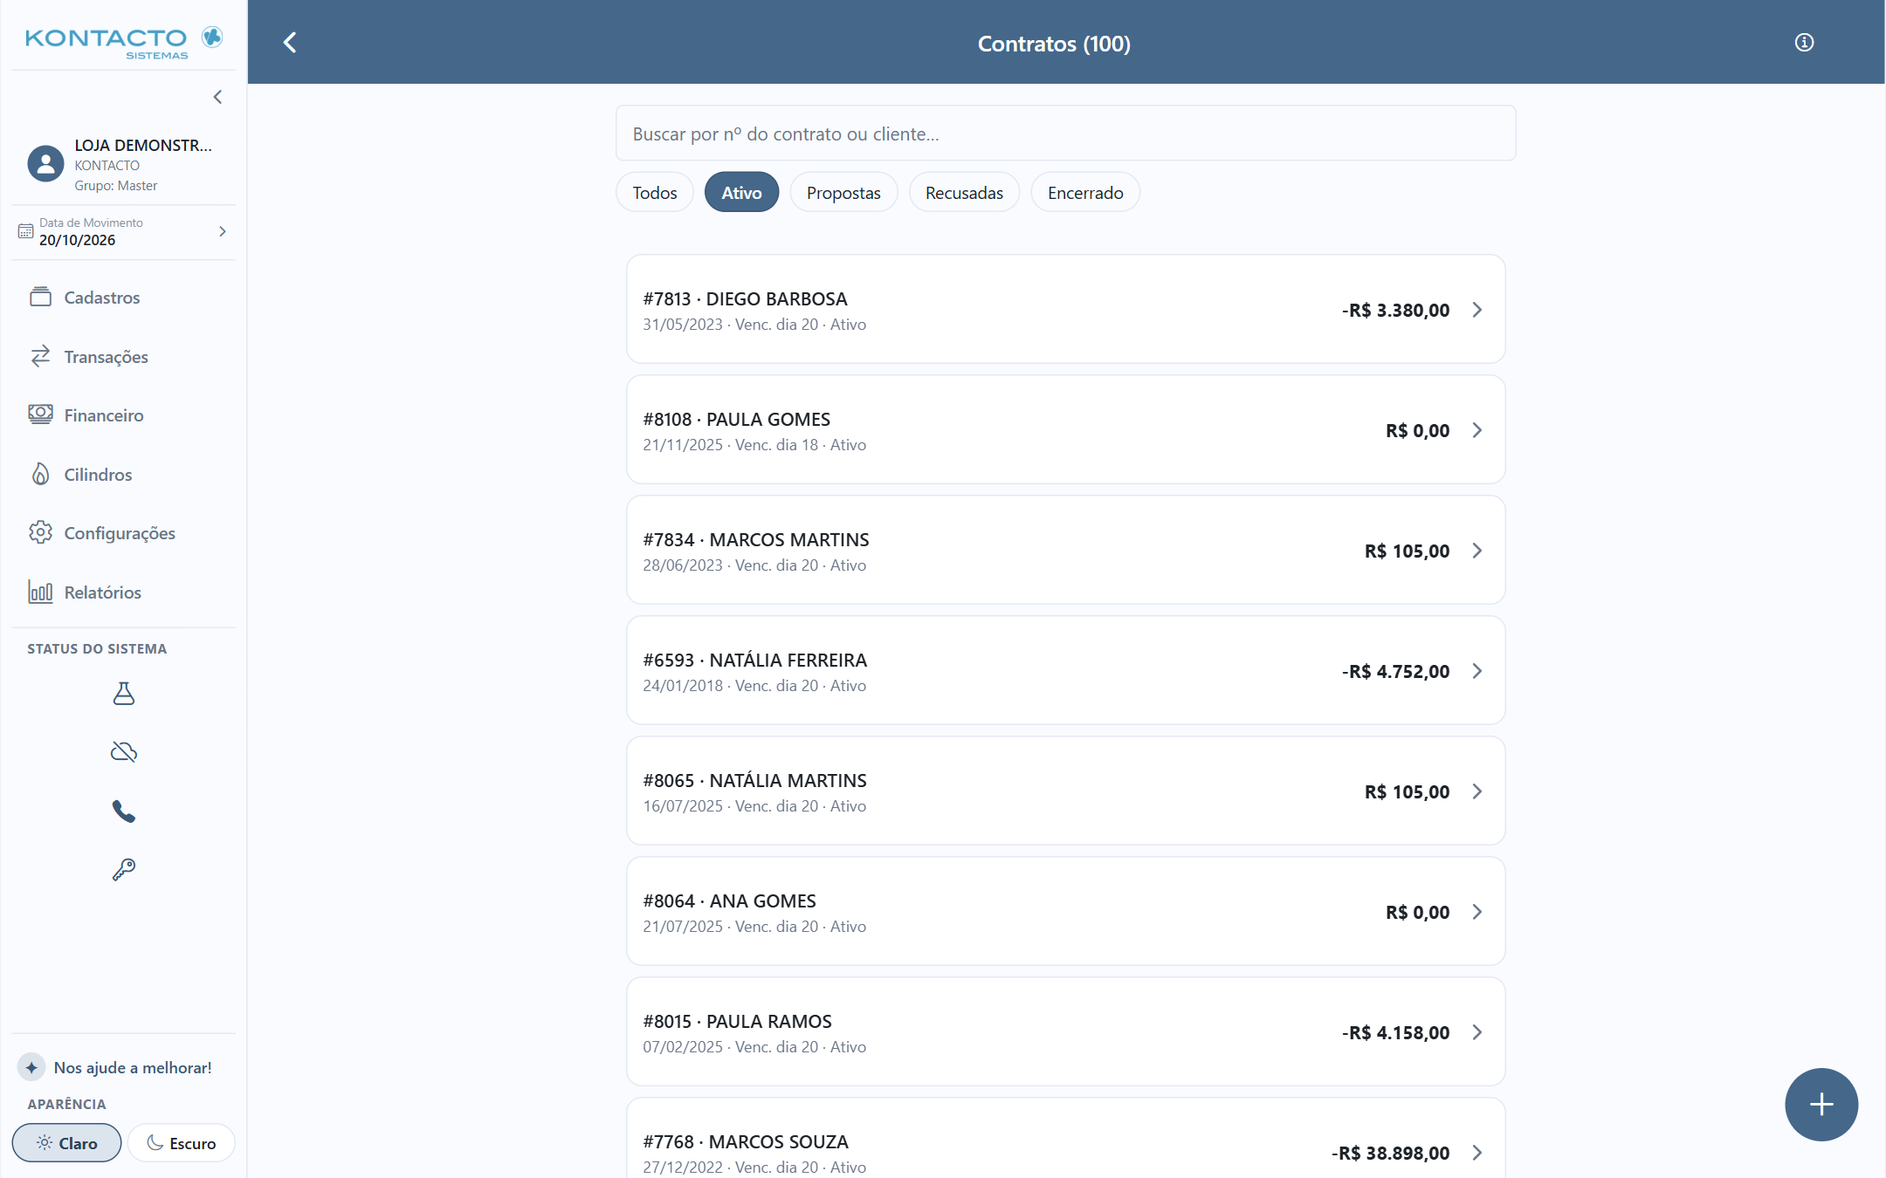
Task: Click the phone status icon
Action: tap(124, 812)
